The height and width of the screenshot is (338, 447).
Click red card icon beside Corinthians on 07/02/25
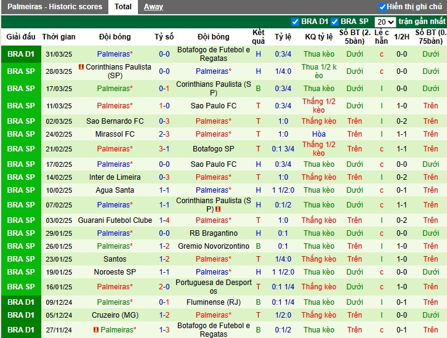[218, 209]
